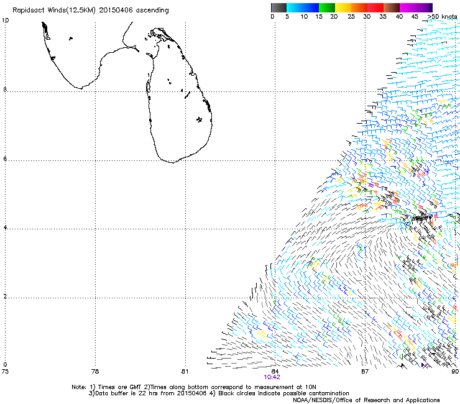Click longitude label 87 on bottom axis

(x=365, y=372)
